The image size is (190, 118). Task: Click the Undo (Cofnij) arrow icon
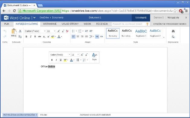(x=5, y=31)
